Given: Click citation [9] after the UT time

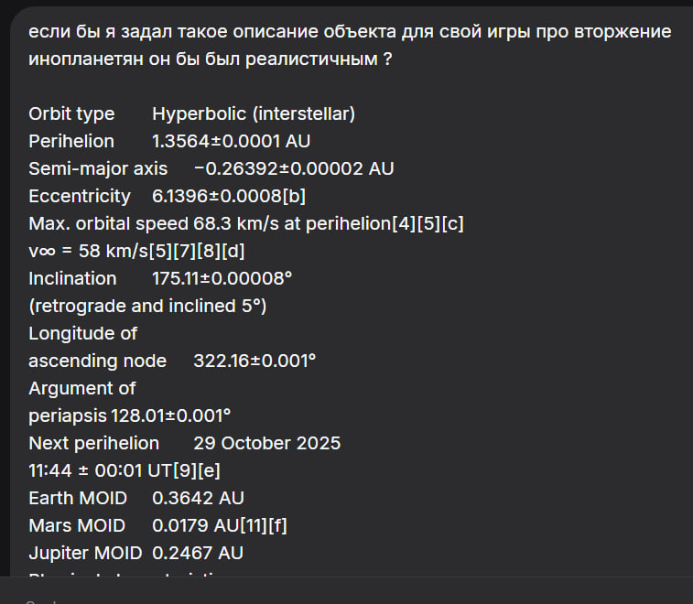Looking at the screenshot, I should tap(185, 470).
